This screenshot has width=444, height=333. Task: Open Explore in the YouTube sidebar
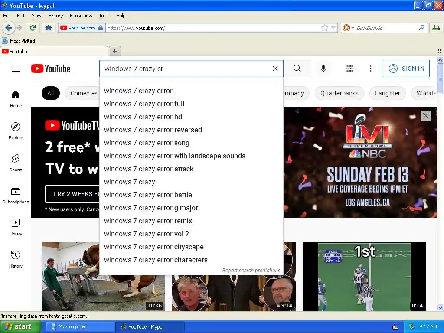coord(16,131)
